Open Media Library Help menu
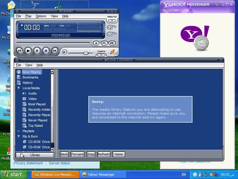This screenshot has width=238, height=179. pos(40,65)
